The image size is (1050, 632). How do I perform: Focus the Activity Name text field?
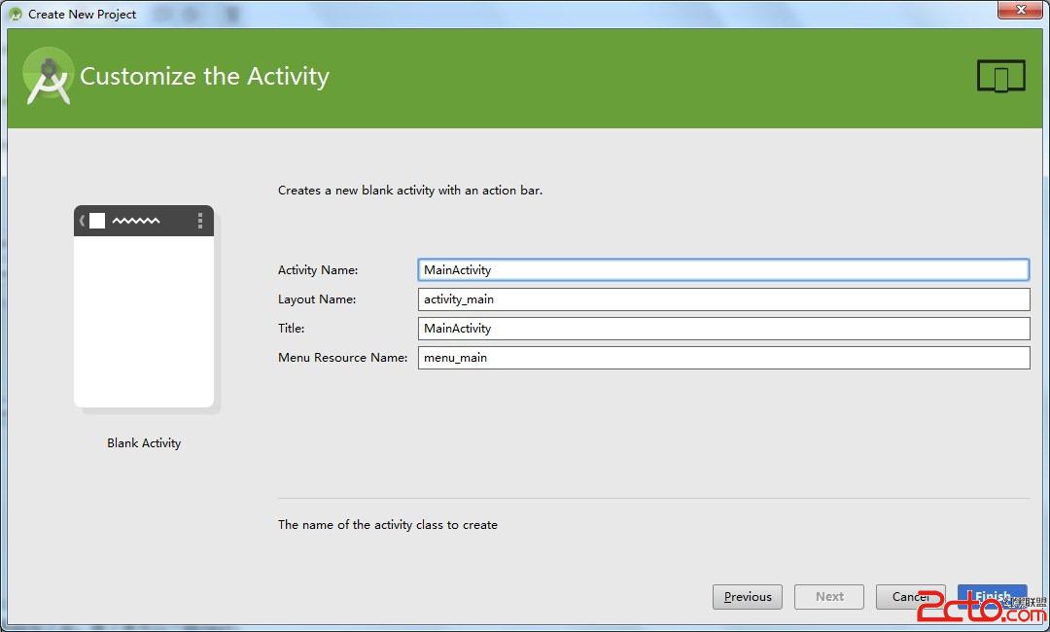(x=722, y=270)
